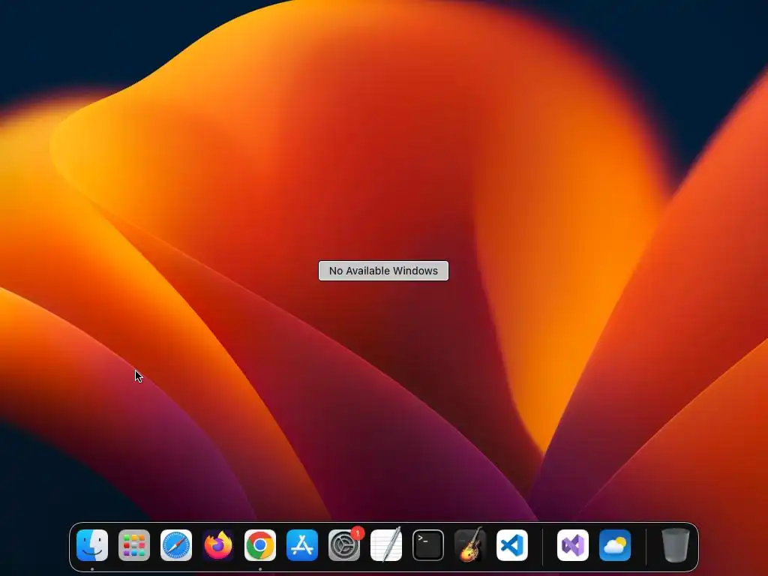Open GarageBand guitar icon
Image resolution: width=768 pixels, height=576 pixels.
470,545
